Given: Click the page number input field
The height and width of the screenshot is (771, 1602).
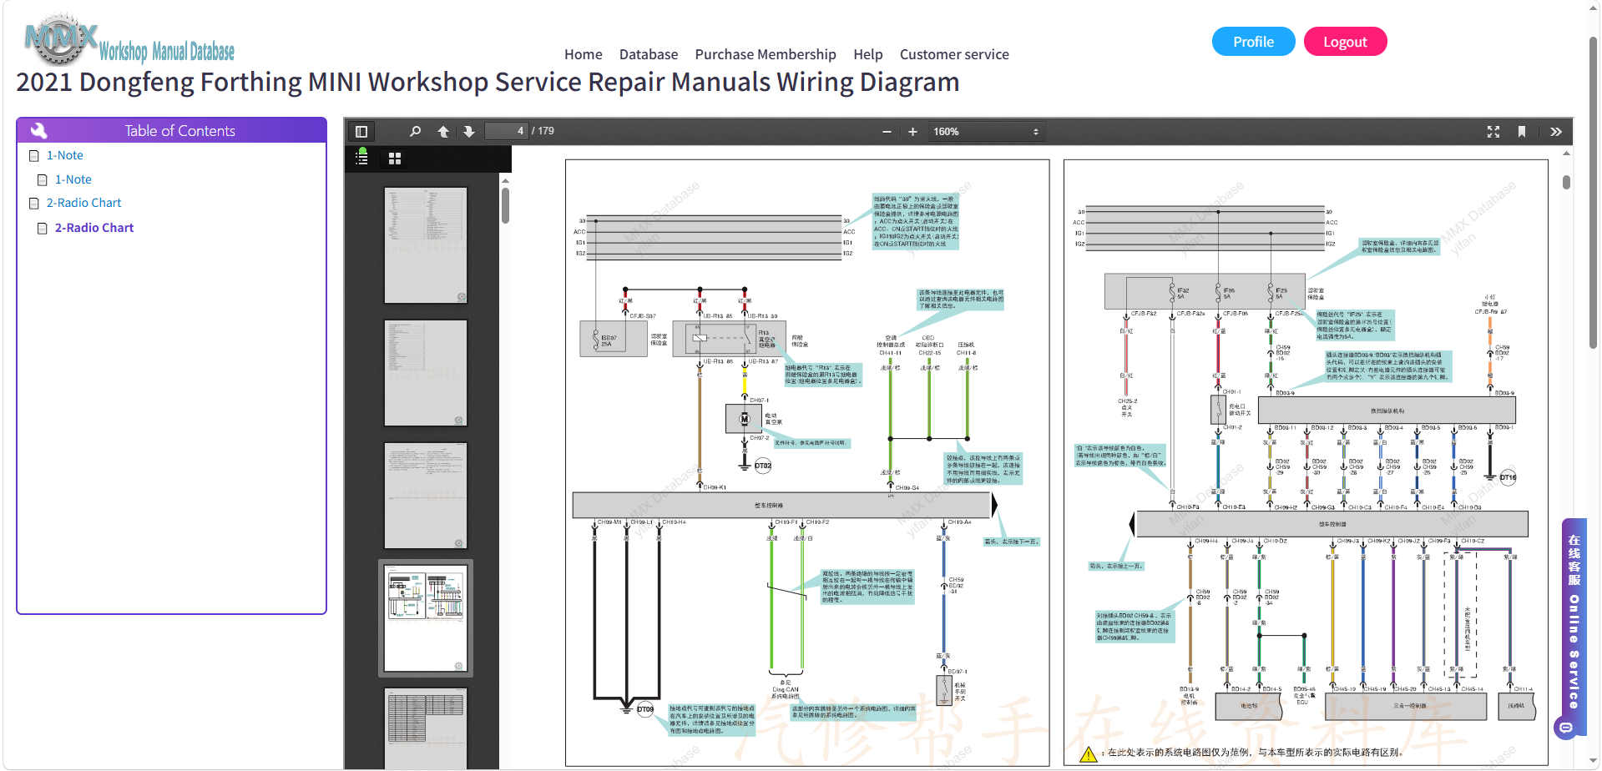Looking at the screenshot, I should pyautogui.click(x=508, y=131).
